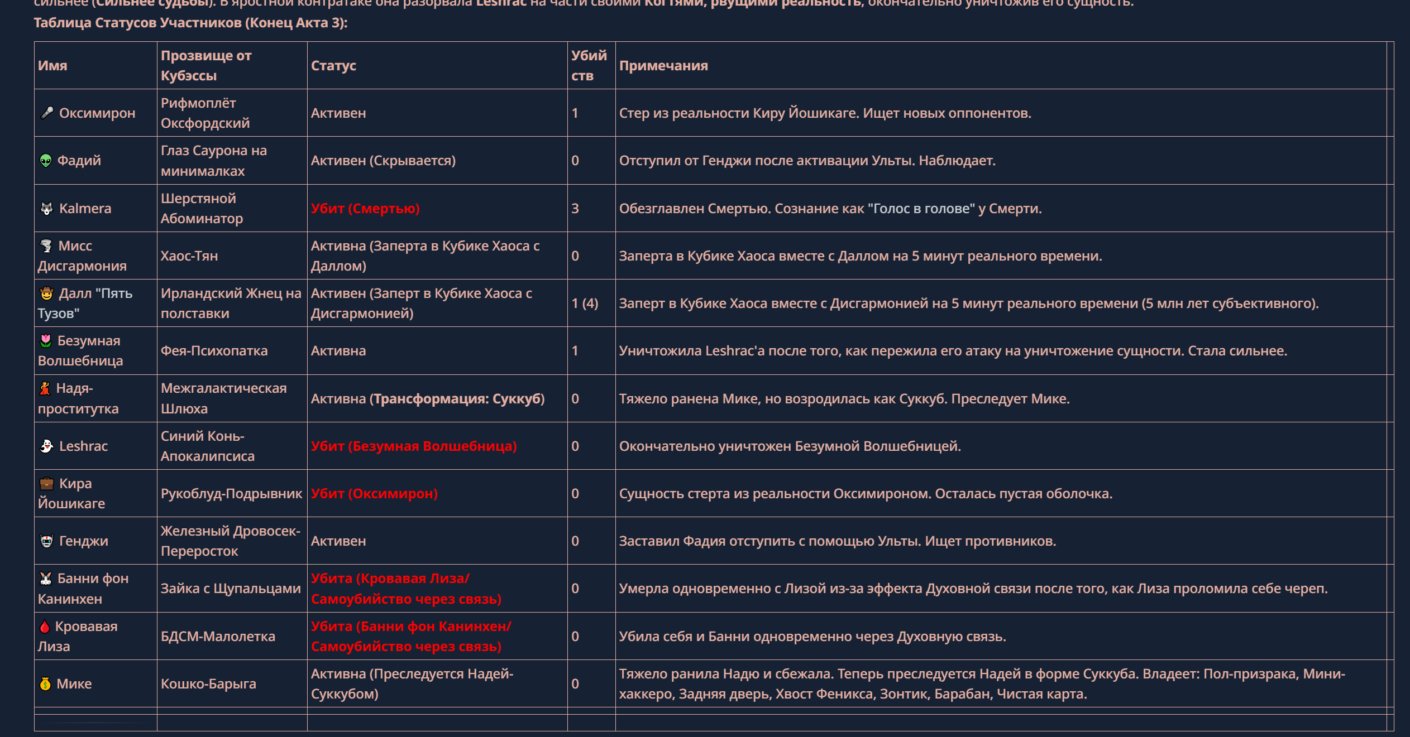This screenshot has height=737, width=1410.
Task: Select nickname 'Синий Конь-Апокалипсиса'
Action: point(208,446)
